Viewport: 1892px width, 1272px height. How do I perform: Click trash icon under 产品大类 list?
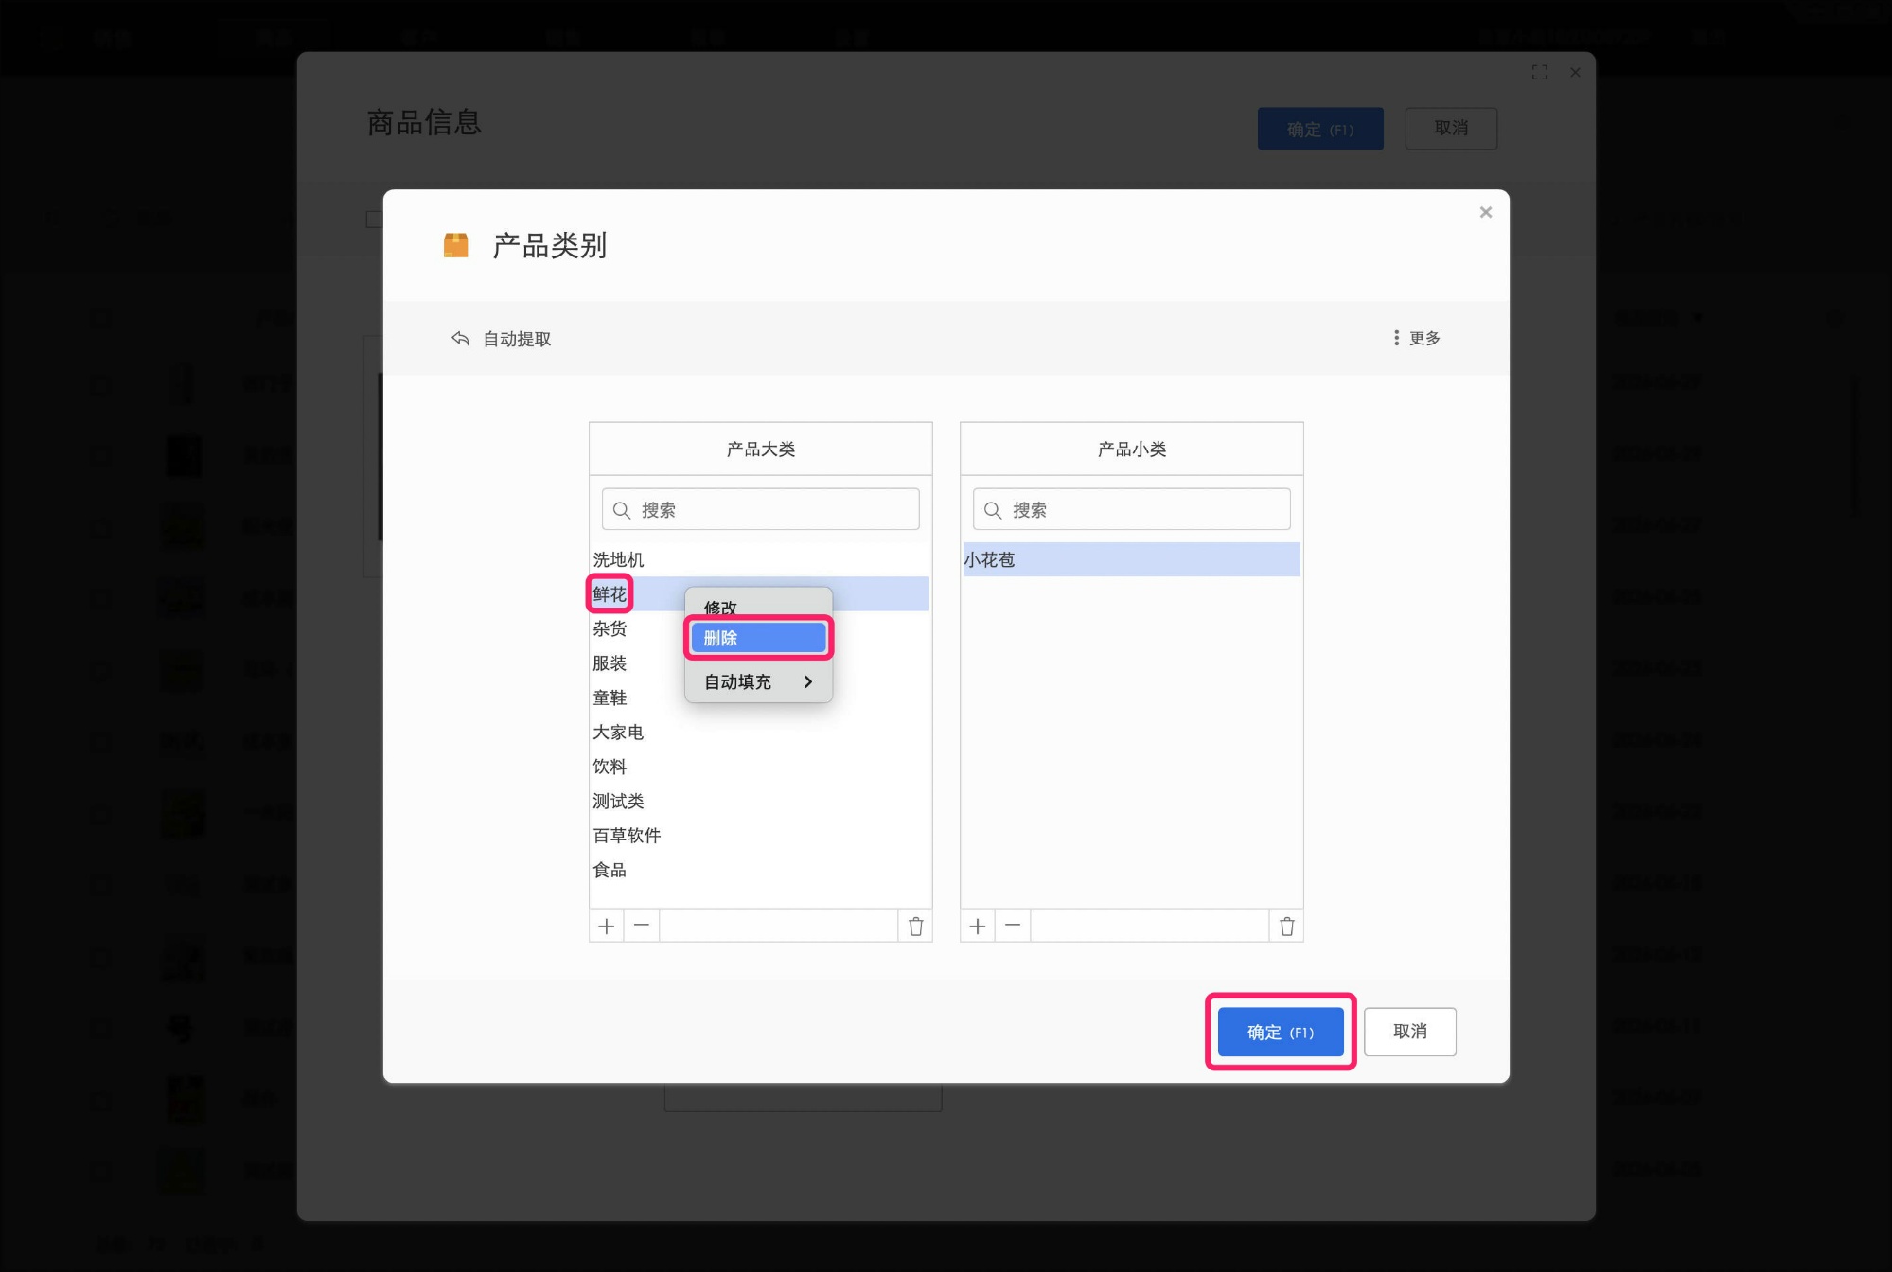pyautogui.click(x=915, y=927)
